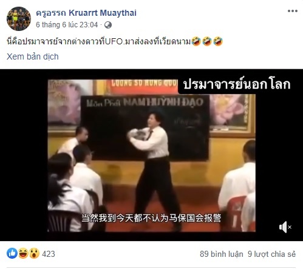Open the 423 reactions count list
Screen dimensions: 303x269
[49, 254]
